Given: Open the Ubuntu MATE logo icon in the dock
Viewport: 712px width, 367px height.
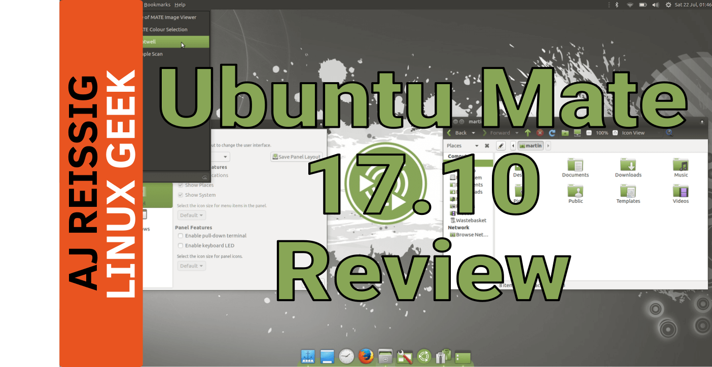Looking at the screenshot, I should point(423,356).
